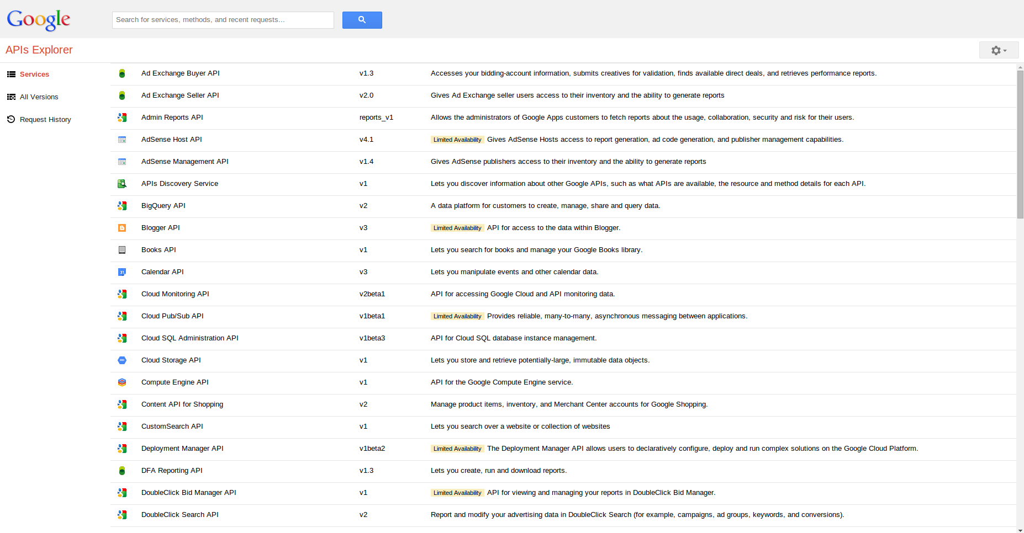Click the Cloud Pub/Sub API icon
This screenshot has width=1024, height=533.
(x=122, y=316)
